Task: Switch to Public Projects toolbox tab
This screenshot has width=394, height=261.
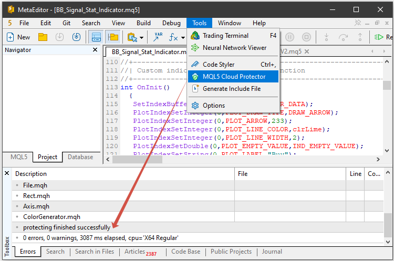Action: (x=231, y=252)
